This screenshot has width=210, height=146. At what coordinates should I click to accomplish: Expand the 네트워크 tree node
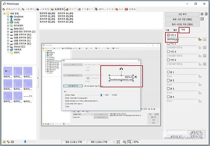(x=8, y=50)
